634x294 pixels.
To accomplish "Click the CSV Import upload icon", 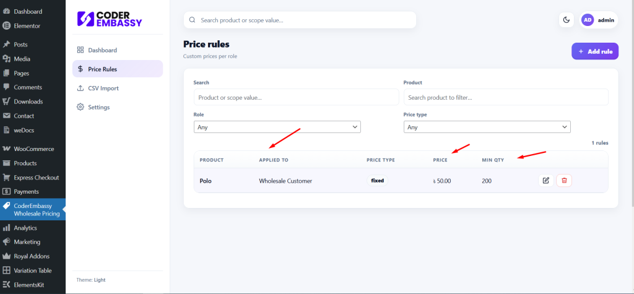I will tap(80, 88).
